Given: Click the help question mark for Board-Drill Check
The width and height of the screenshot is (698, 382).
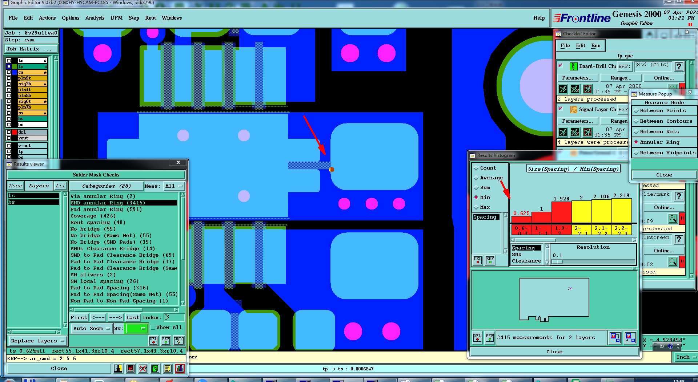Looking at the screenshot, I should click(679, 66).
